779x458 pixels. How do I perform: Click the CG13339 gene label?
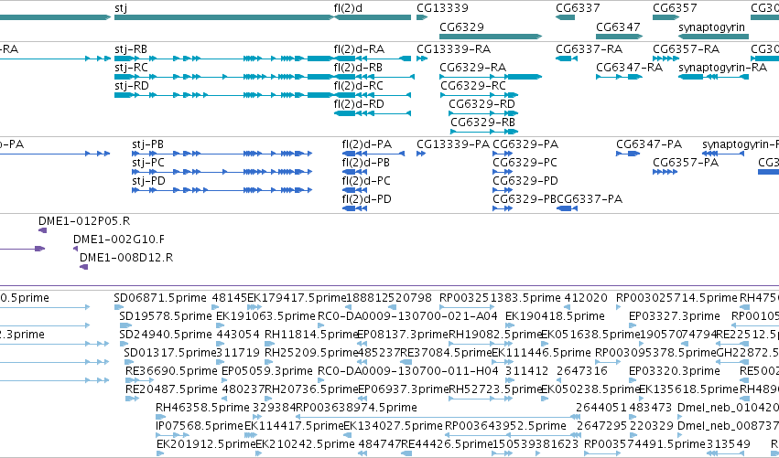(442, 8)
